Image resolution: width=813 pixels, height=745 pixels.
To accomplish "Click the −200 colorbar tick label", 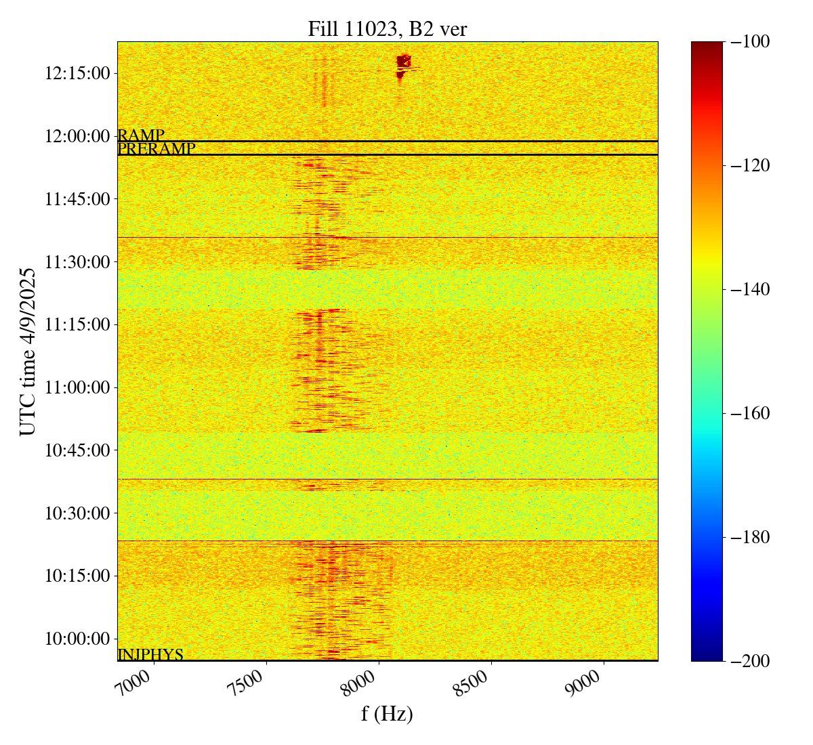I will [x=750, y=661].
